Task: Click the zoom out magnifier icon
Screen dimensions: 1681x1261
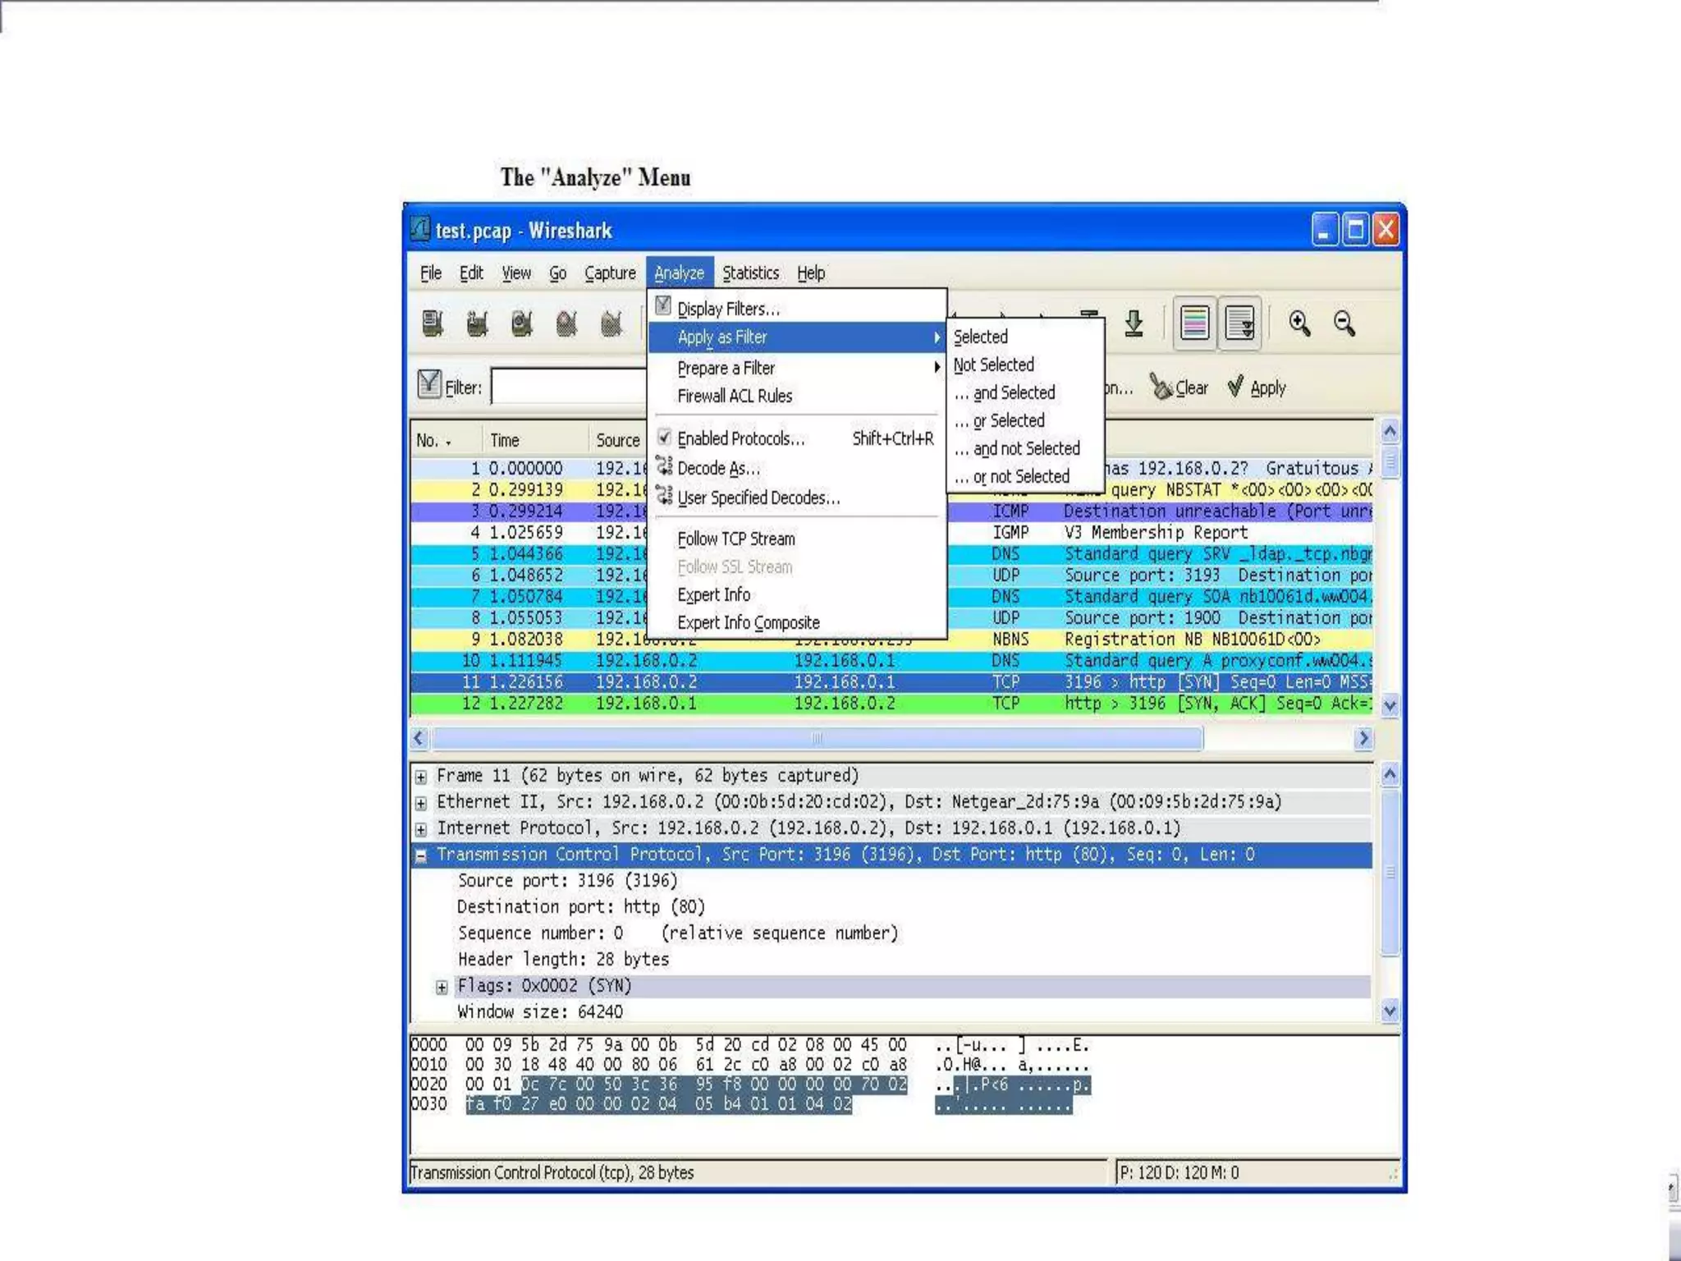Action: click(x=1344, y=323)
